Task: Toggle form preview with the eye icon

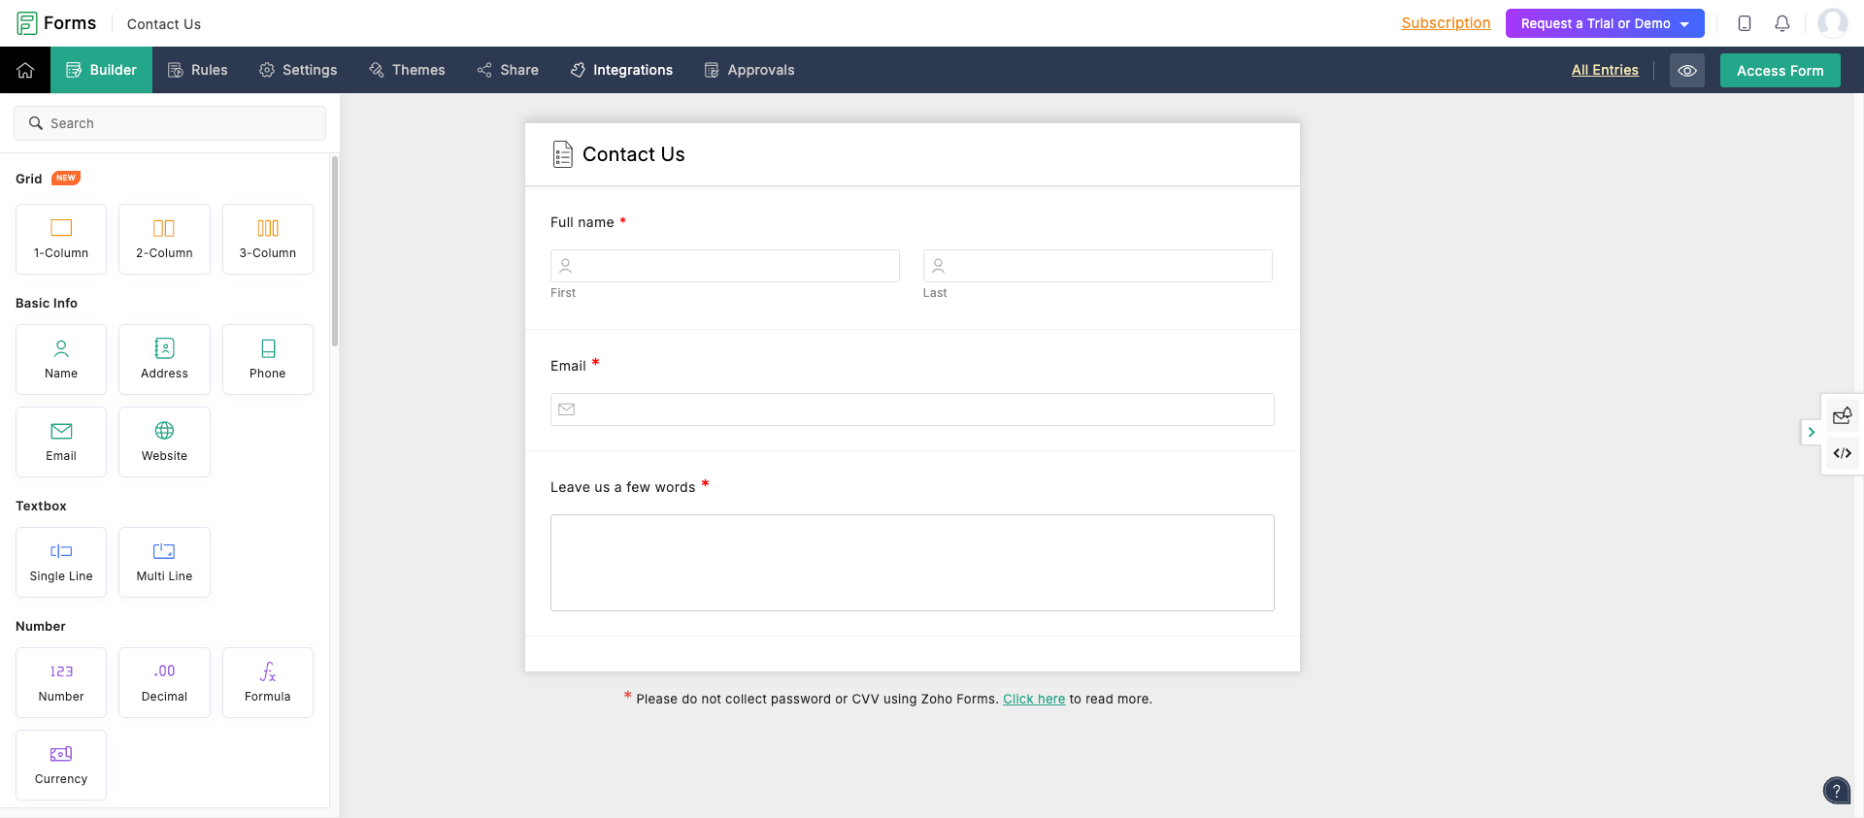Action: (x=1687, y=70)
